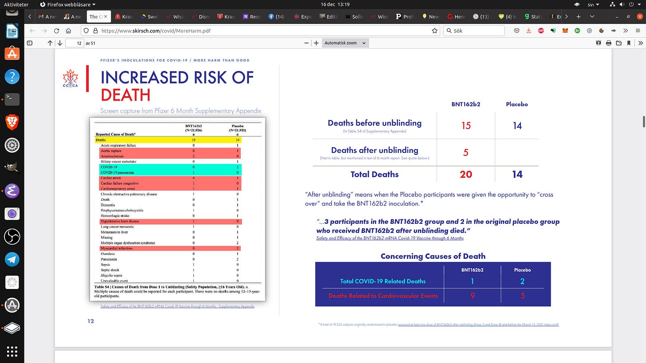Open the PDF viewer tools menu

click(640, 43)
